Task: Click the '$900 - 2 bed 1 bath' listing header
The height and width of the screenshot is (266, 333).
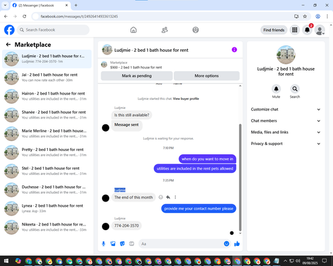Action: coord(136,67)
